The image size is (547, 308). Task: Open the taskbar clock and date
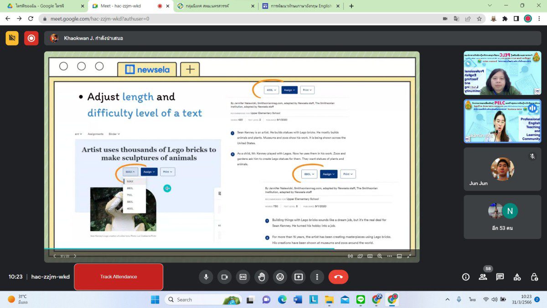[x=523, y=299]
